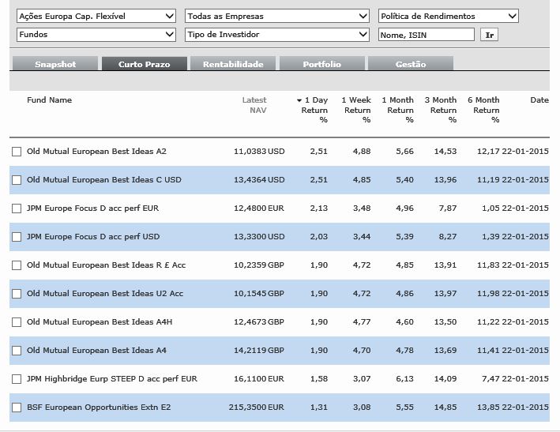Open the Todas as Empresas dropdown

276,16
